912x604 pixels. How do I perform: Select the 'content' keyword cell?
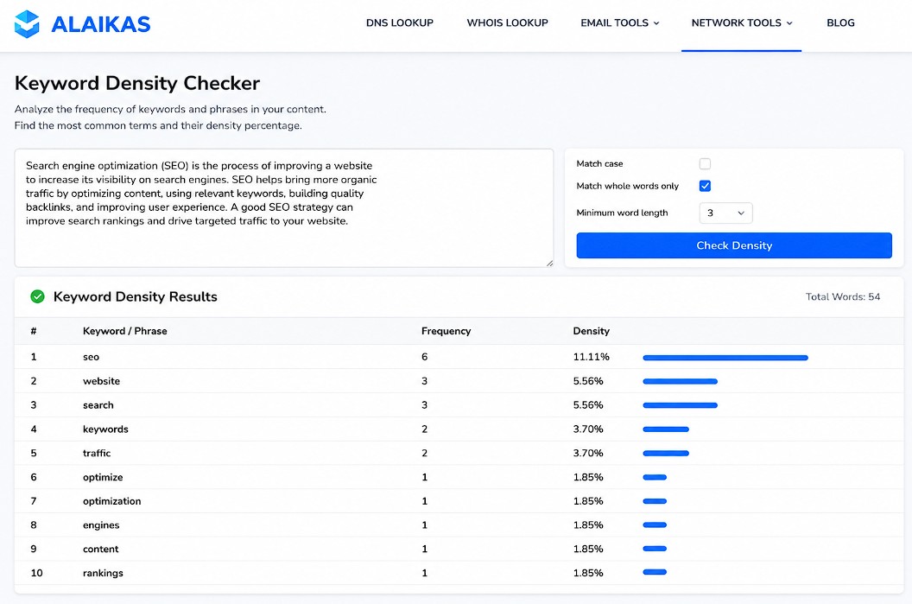101,549
